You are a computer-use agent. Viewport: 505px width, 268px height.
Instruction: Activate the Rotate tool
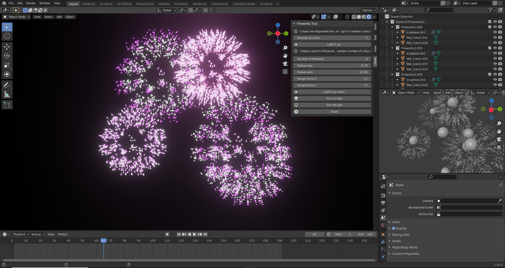7,56
